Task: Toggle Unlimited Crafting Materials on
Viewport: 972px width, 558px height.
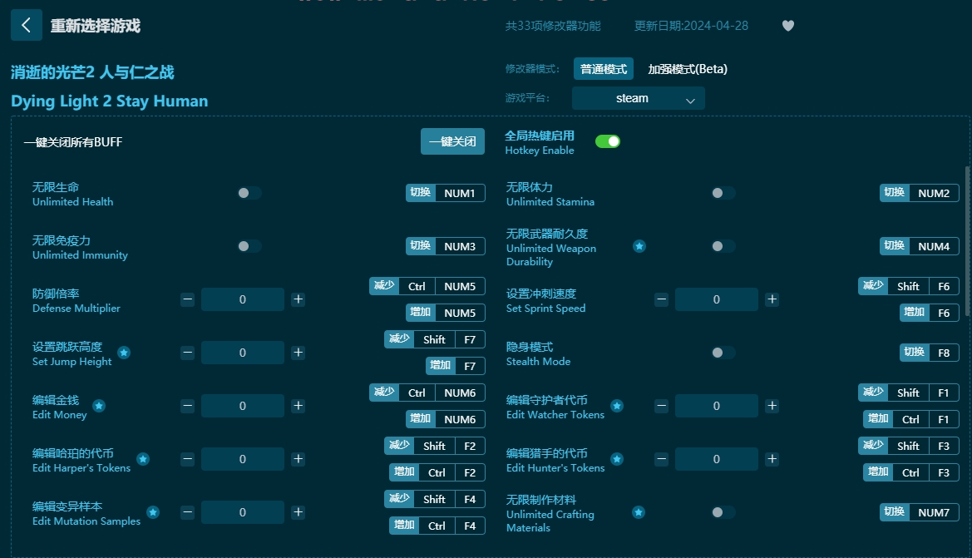Action: (723, 512)
